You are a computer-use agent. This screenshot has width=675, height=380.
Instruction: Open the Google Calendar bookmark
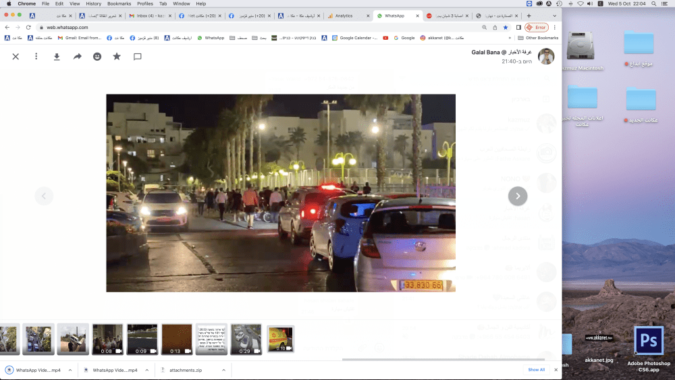pyautogui.click(x=355, y=38)
